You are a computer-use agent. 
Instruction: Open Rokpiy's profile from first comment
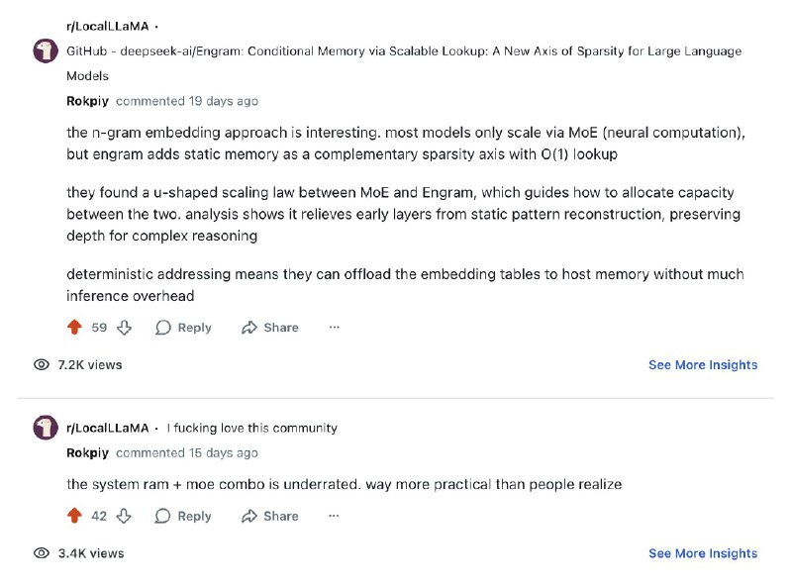[87, 101]
